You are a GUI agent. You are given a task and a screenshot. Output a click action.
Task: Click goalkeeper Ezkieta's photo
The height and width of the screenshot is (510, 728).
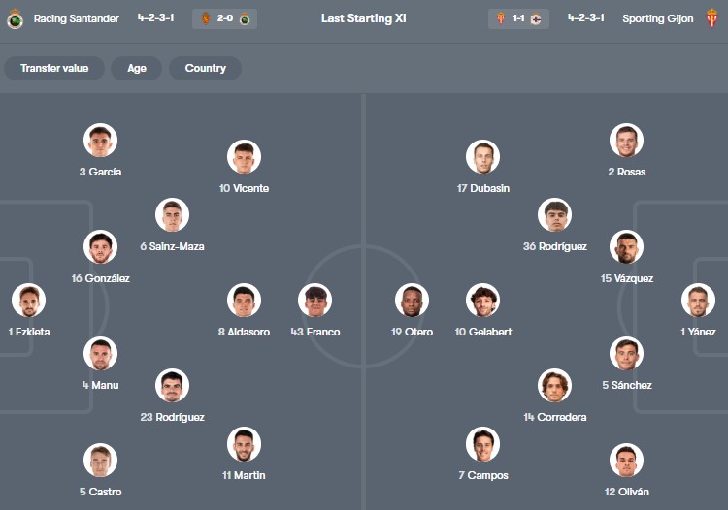(x=28, y=301)
